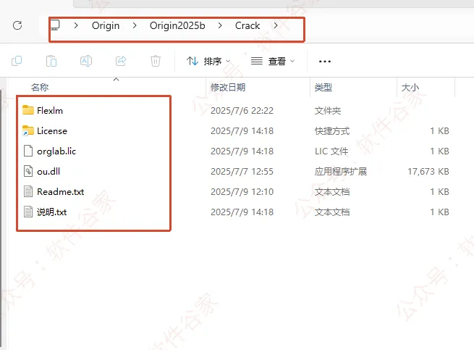The image size is (474, 350).
Task: Click the Readme.txt date 2025/7/9 12:10
Action: (x=242, y=191)
